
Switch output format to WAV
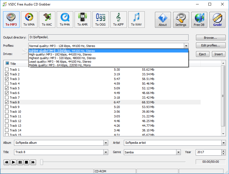point(137,20)
